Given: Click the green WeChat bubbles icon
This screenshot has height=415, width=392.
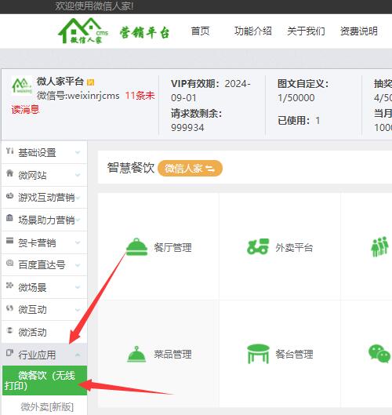Looking at the screenshot, I should (379, 353).
